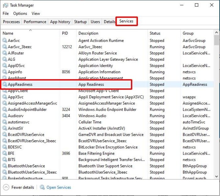Click the Open Services gear icon
The height and width of the screenshot is (196, 220).
(x=42, y=187)
